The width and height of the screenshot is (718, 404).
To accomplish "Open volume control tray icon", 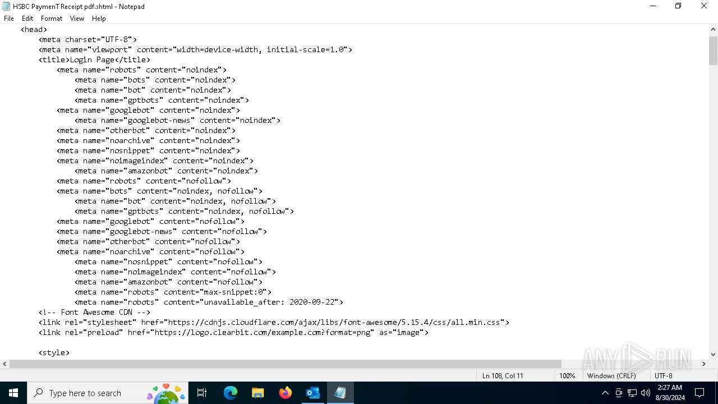I will click(x=646, y=393).
